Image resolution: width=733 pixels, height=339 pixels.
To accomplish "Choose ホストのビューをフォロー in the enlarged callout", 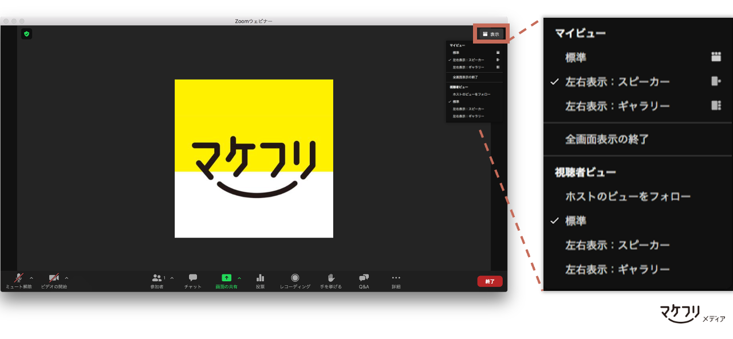I will tap(628, 196).
